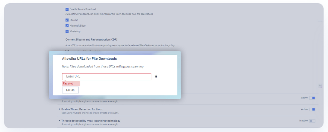
Task: Click the small icon at the right panel edge
Action: 320,86
